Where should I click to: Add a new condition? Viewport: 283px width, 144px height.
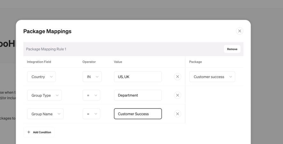pyautogui.click(x=39, y=132)
